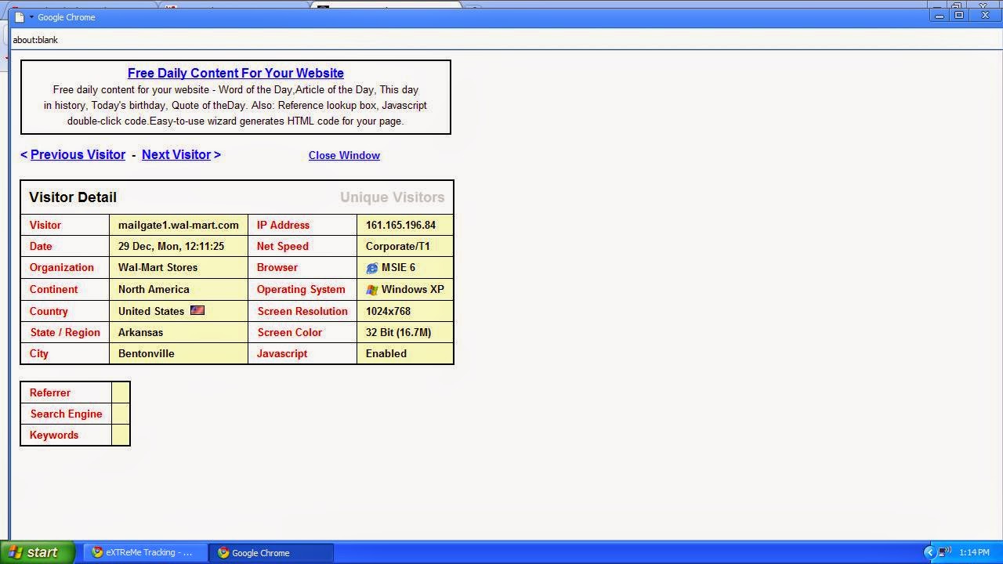Open Free Daily Content For Your Website link

click(236, 73)
